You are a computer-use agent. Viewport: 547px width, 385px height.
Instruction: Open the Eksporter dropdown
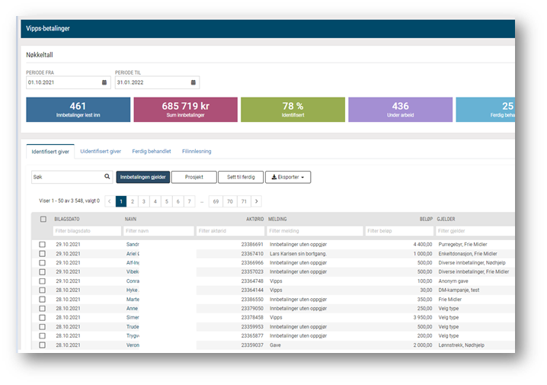(288, 177)
